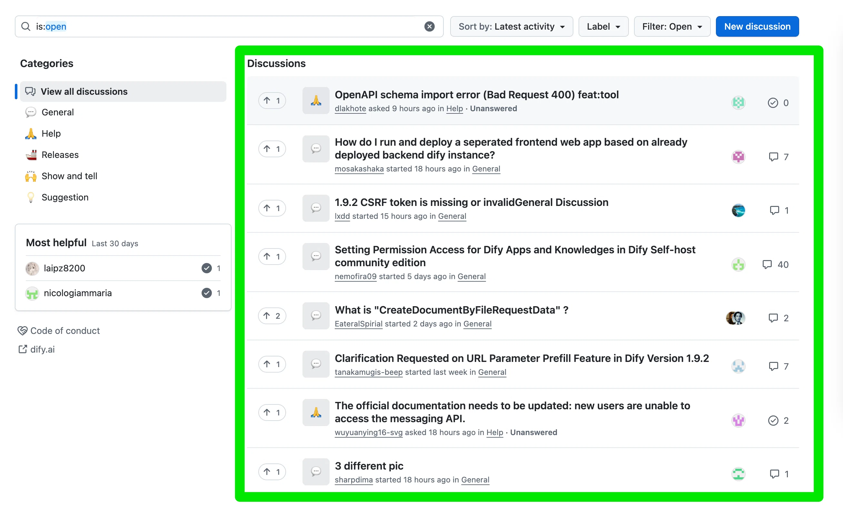Upvote the official documentation needs update discussion

(x=272, y=413)
